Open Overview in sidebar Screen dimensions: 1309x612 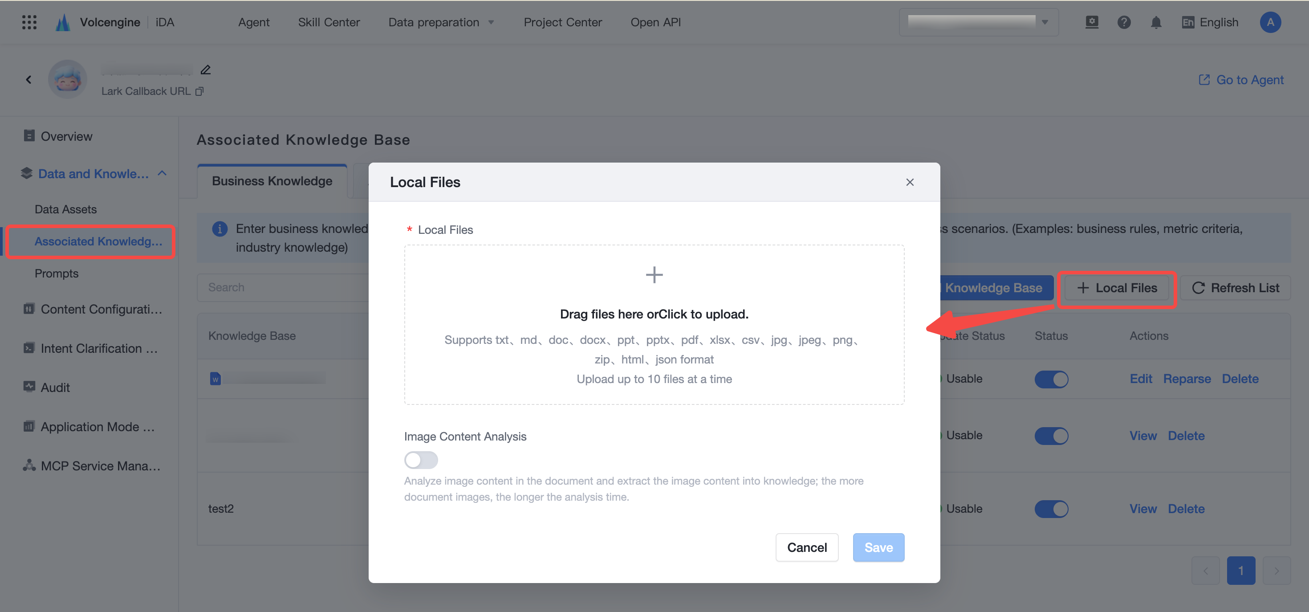67,136
